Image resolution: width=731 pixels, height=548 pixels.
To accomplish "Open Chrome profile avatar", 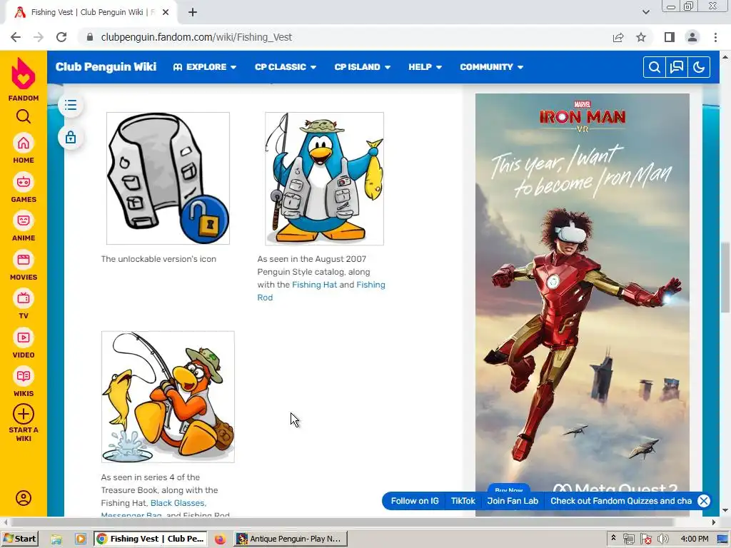I will tap(692, 37).
